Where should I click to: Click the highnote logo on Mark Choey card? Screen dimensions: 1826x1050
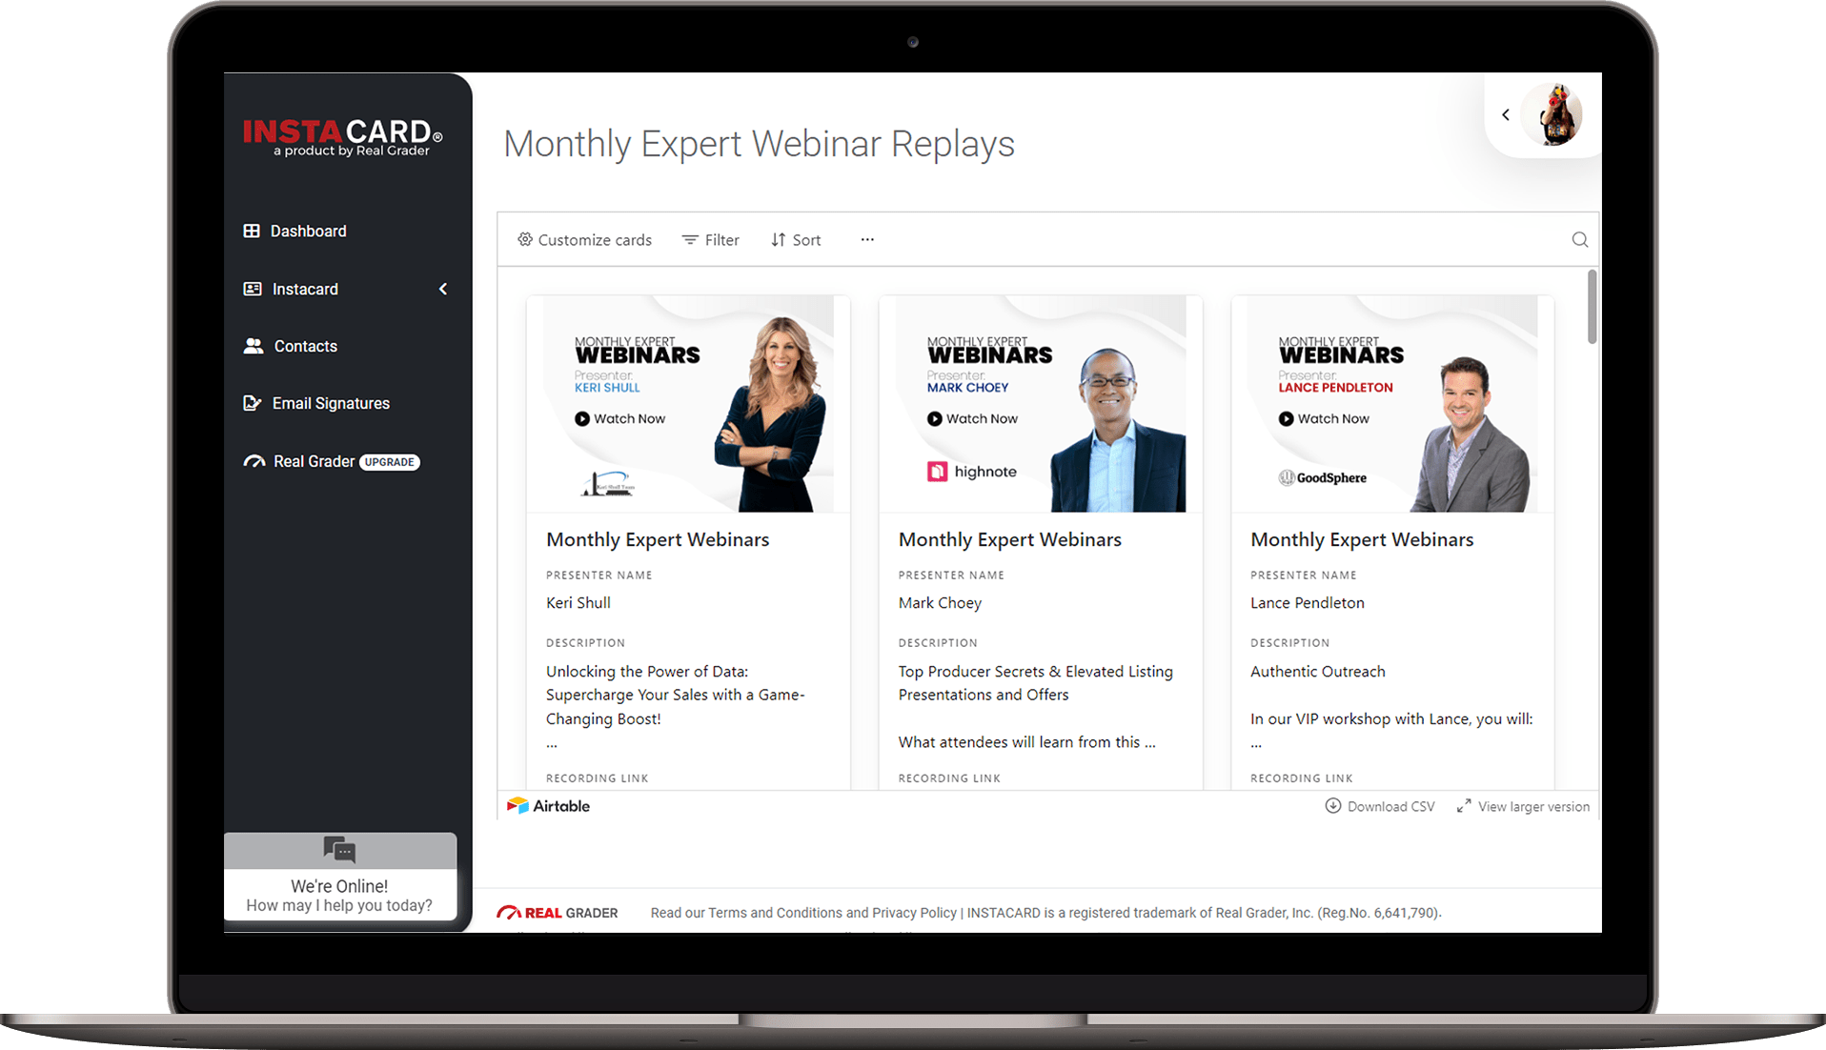972,471
